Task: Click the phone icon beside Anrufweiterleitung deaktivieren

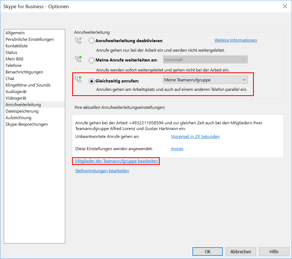Action: coord(79,40)
